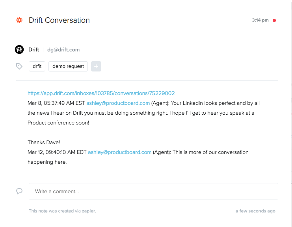This screenshot has height=227, width=292.
Task: Toggle the red unprocessed status dot
Action: [274, 20]
